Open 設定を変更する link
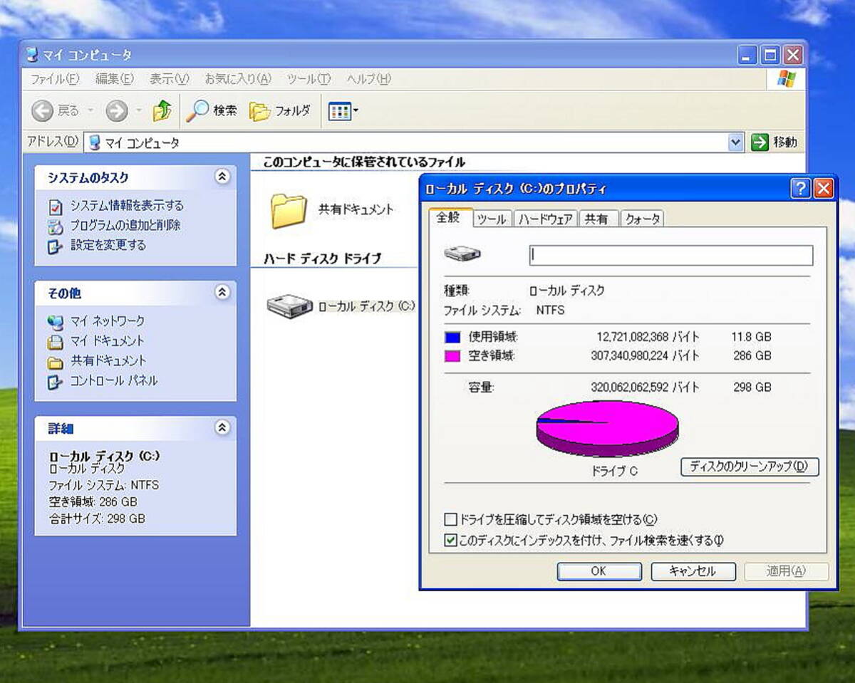The width and height of the screenshot is (855, 683). click(108, 246)
